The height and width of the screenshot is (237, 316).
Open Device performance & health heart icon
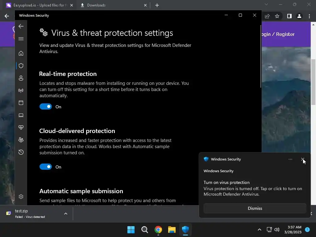coord(21,127)
